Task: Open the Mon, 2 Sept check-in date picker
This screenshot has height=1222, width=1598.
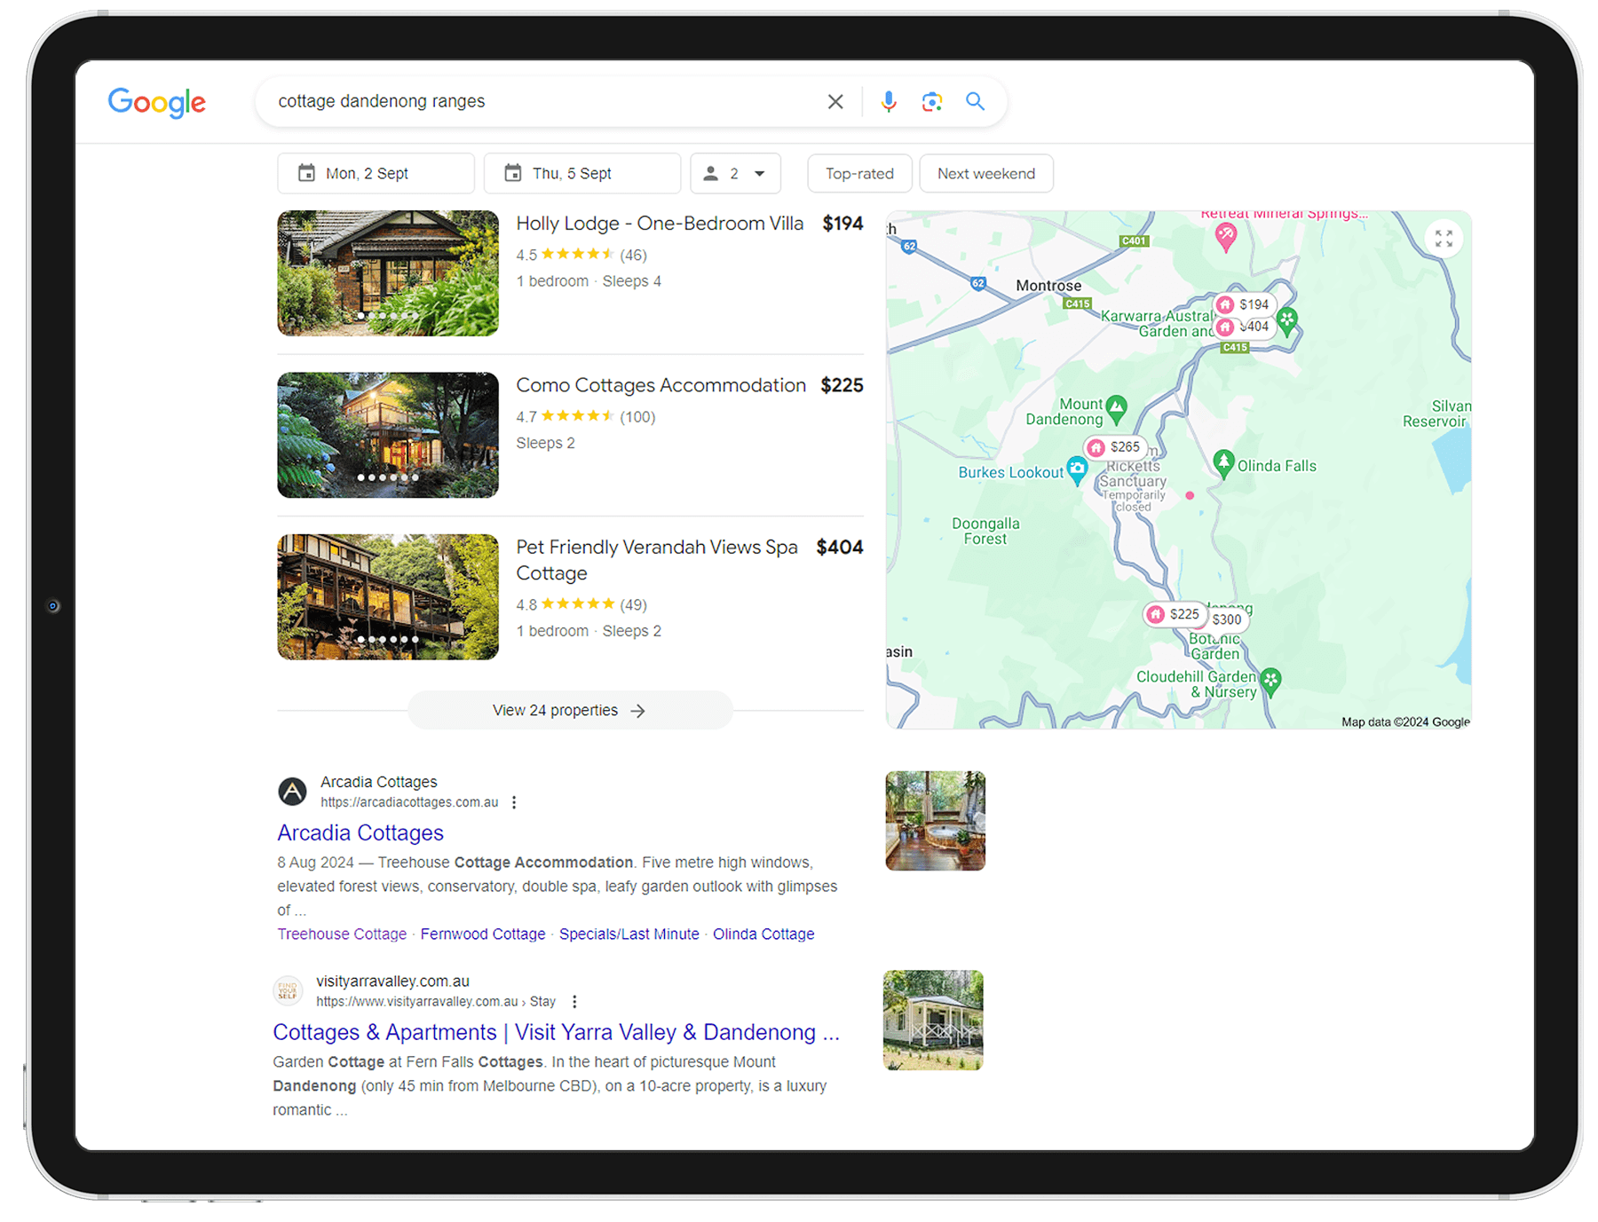Action: coord(376,173)
